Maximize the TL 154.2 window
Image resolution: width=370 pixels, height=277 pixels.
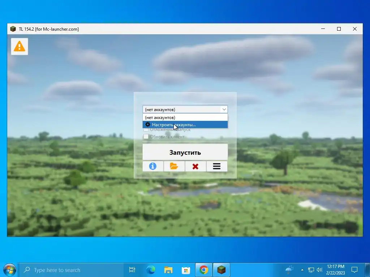[x=339, y=29]
